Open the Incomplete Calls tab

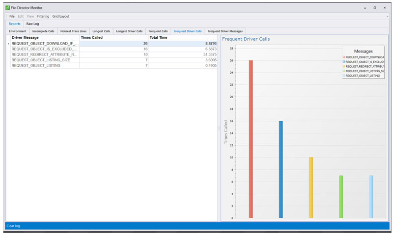(x=43, y=31)
